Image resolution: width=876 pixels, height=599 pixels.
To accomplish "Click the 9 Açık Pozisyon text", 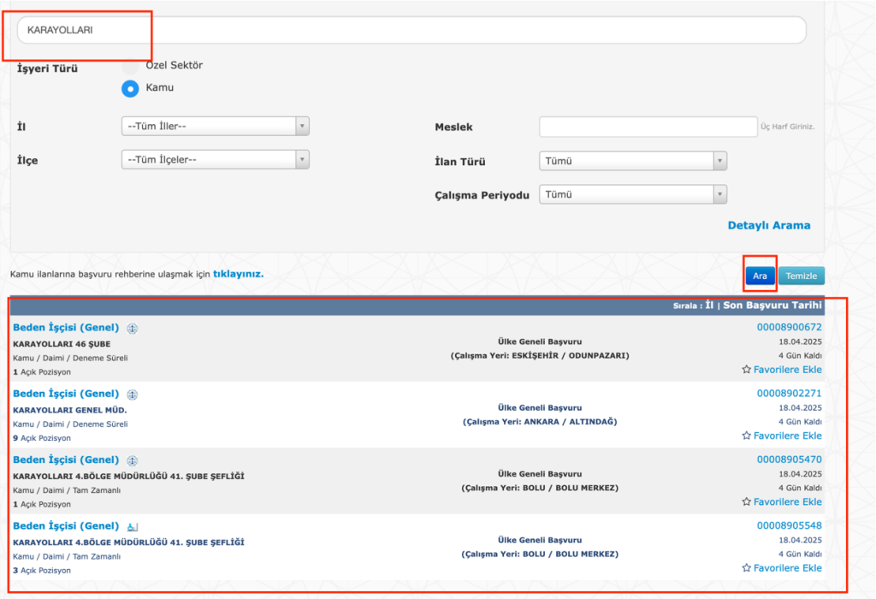I will (42, 438).
